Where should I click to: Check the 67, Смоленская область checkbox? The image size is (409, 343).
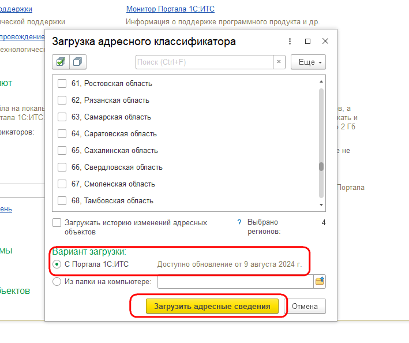coord(62,184)
